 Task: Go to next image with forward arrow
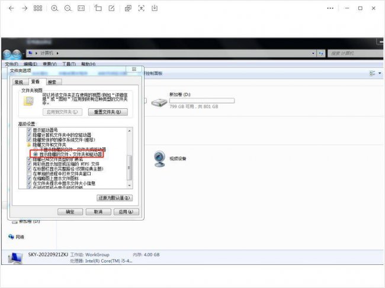click(24, 8)
